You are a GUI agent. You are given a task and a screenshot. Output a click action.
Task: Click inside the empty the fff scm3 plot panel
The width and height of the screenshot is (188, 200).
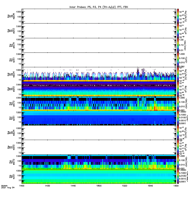(x=99, y=147)
